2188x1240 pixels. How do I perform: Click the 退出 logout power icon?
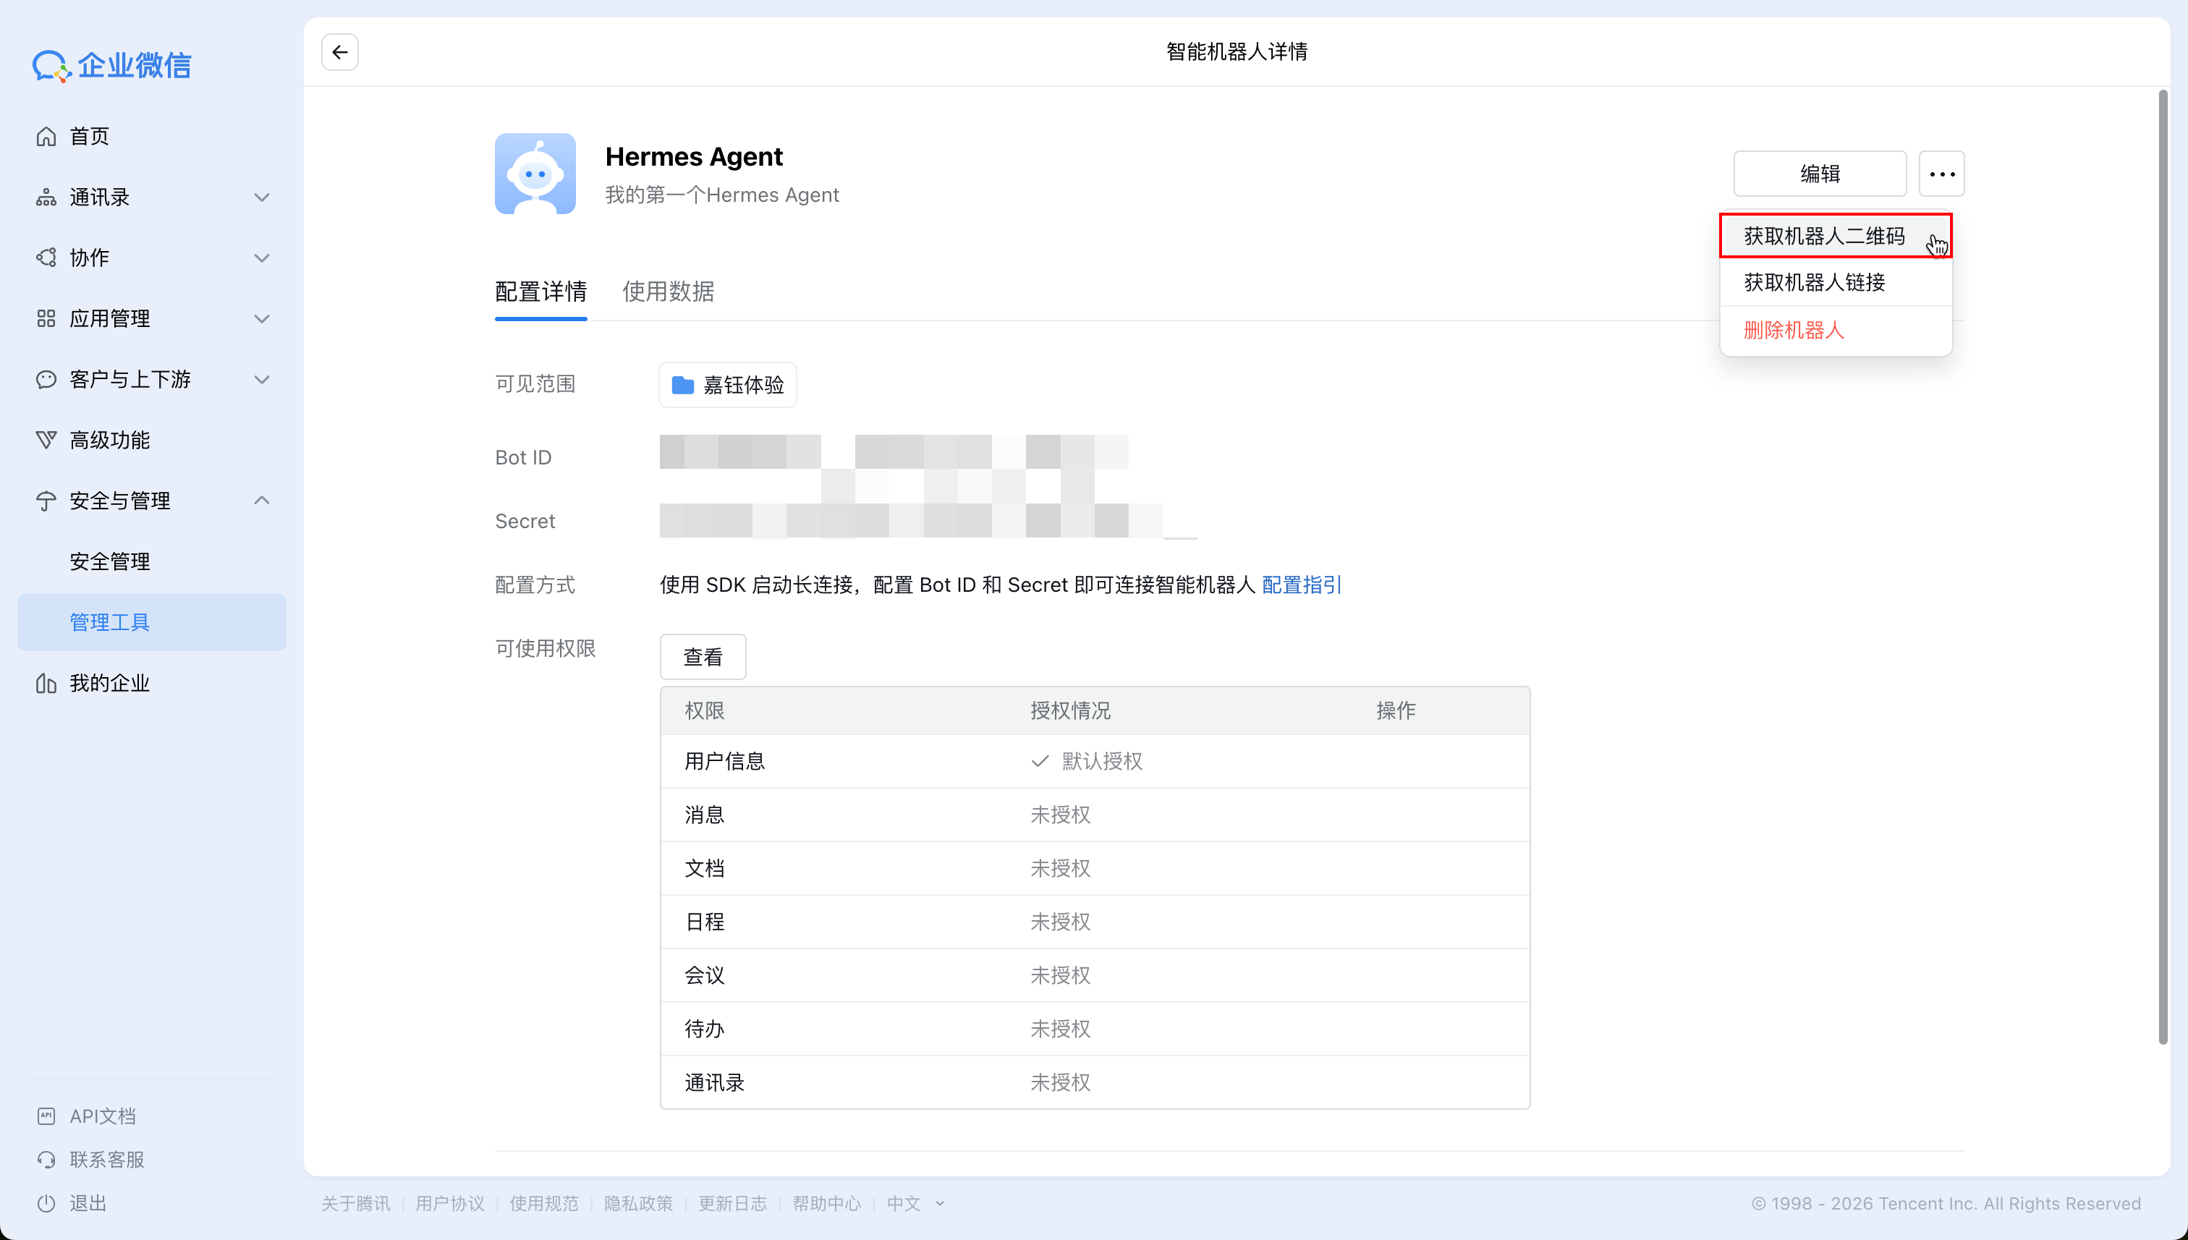click(x=47, y=1202)
